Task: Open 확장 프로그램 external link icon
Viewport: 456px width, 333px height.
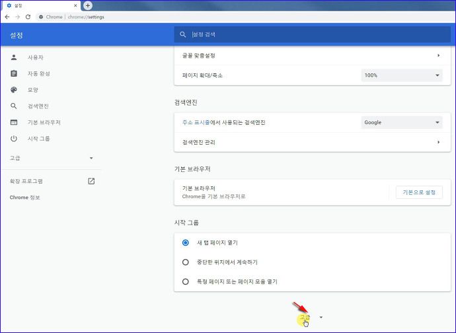Action: click(x=91, y=181)
